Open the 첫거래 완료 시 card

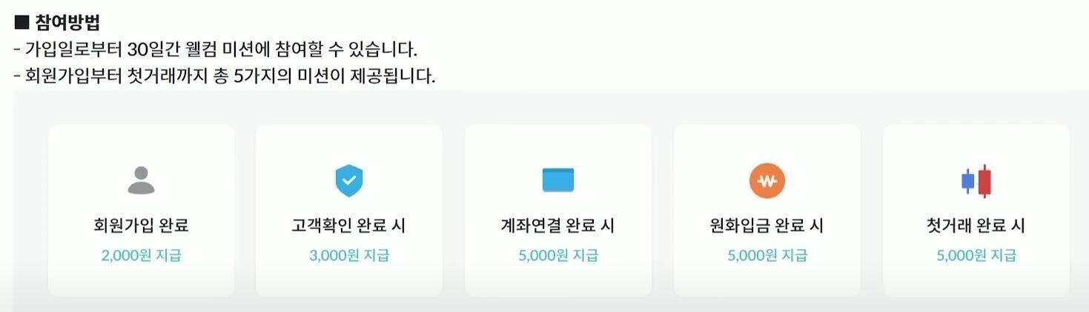(976, 210)
